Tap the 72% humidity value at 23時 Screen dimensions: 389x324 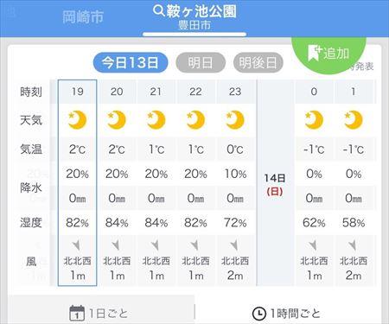pyautogui.click(x=235, y=223)
